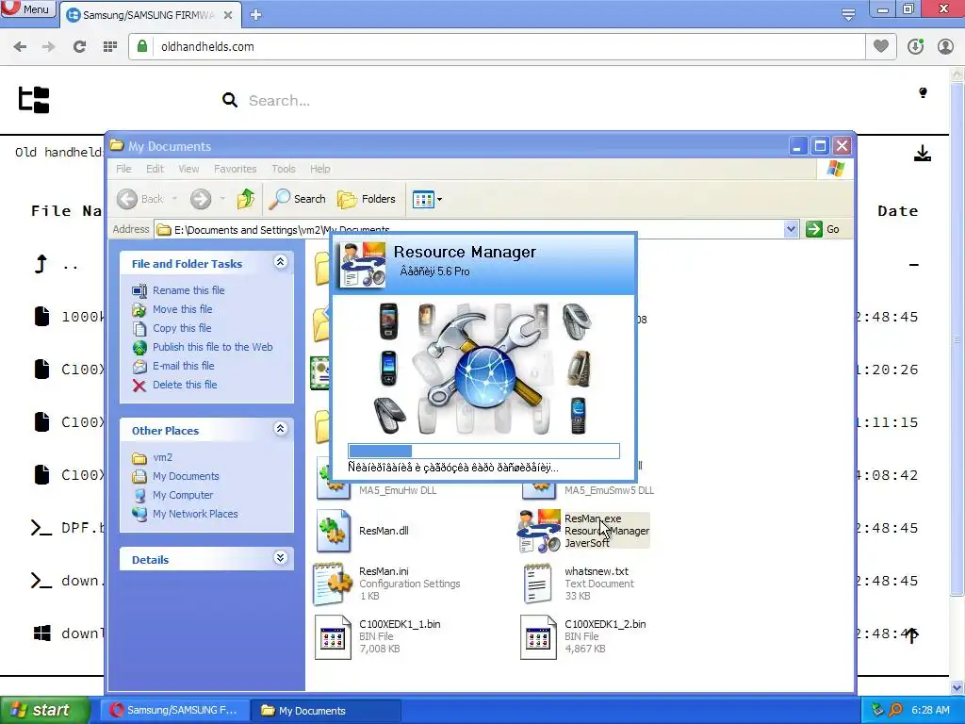965x724 pixels.
Task: Reload the oldhandhelds.com page
Action: [79, 47]
